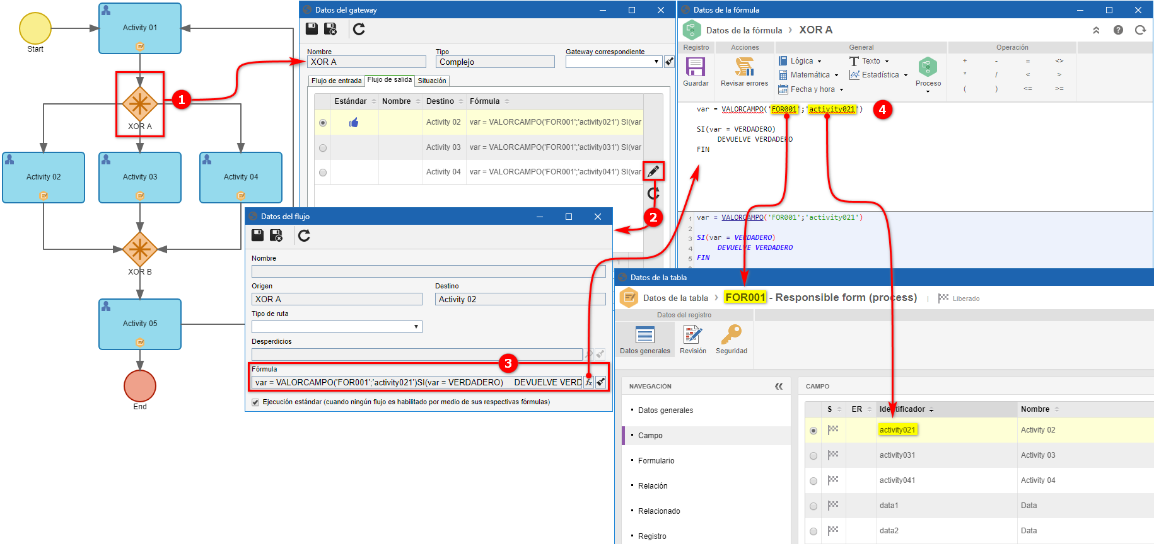Viewport: 1154px width, 544px height.
Task: Open Datos generales in the table ribbon
Action: 644,340
